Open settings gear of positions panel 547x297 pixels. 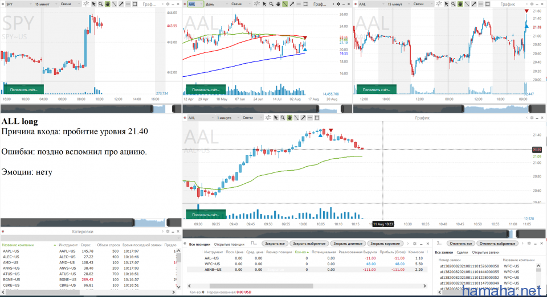point(414,244)
